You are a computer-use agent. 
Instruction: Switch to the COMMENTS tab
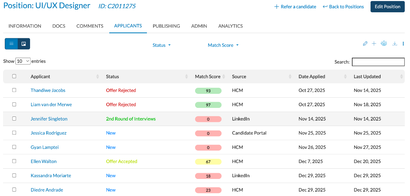[90, 26]
